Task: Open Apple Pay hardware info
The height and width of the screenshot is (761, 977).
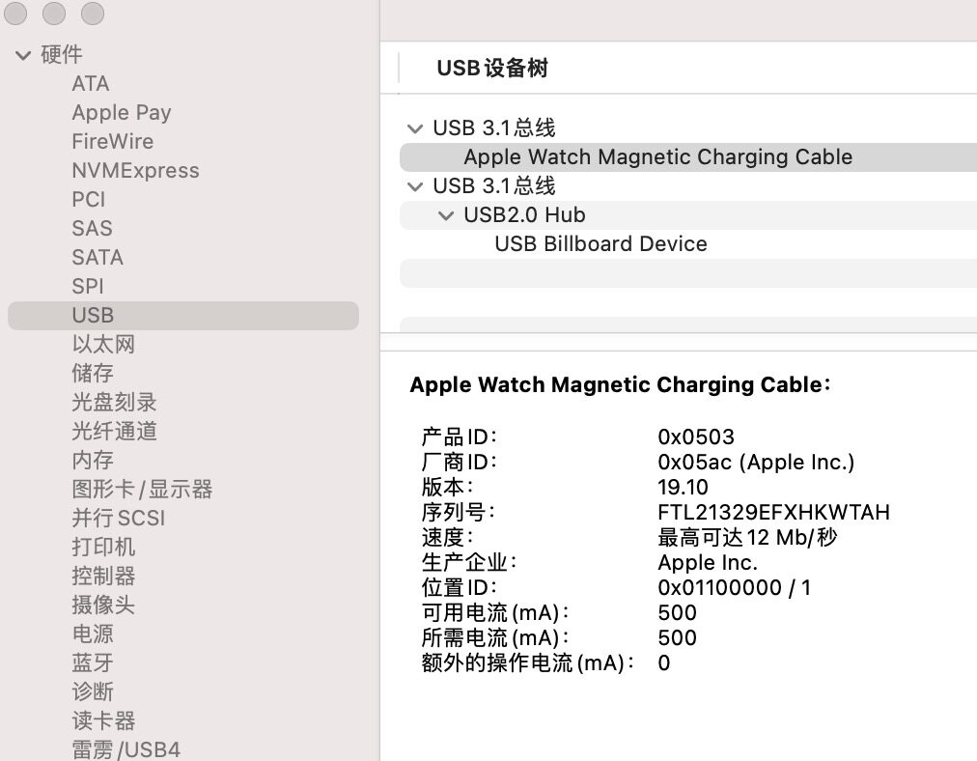Action: click(122, 113)
